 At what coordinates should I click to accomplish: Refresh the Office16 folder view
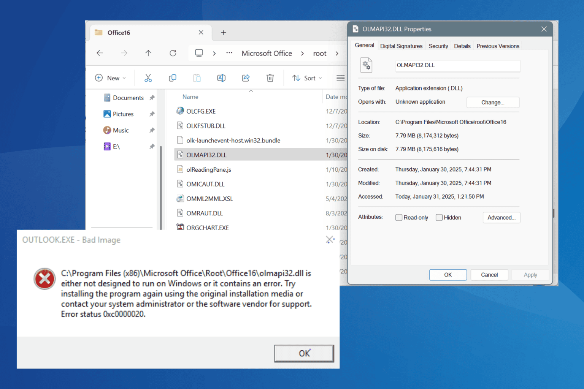(173, 53)
